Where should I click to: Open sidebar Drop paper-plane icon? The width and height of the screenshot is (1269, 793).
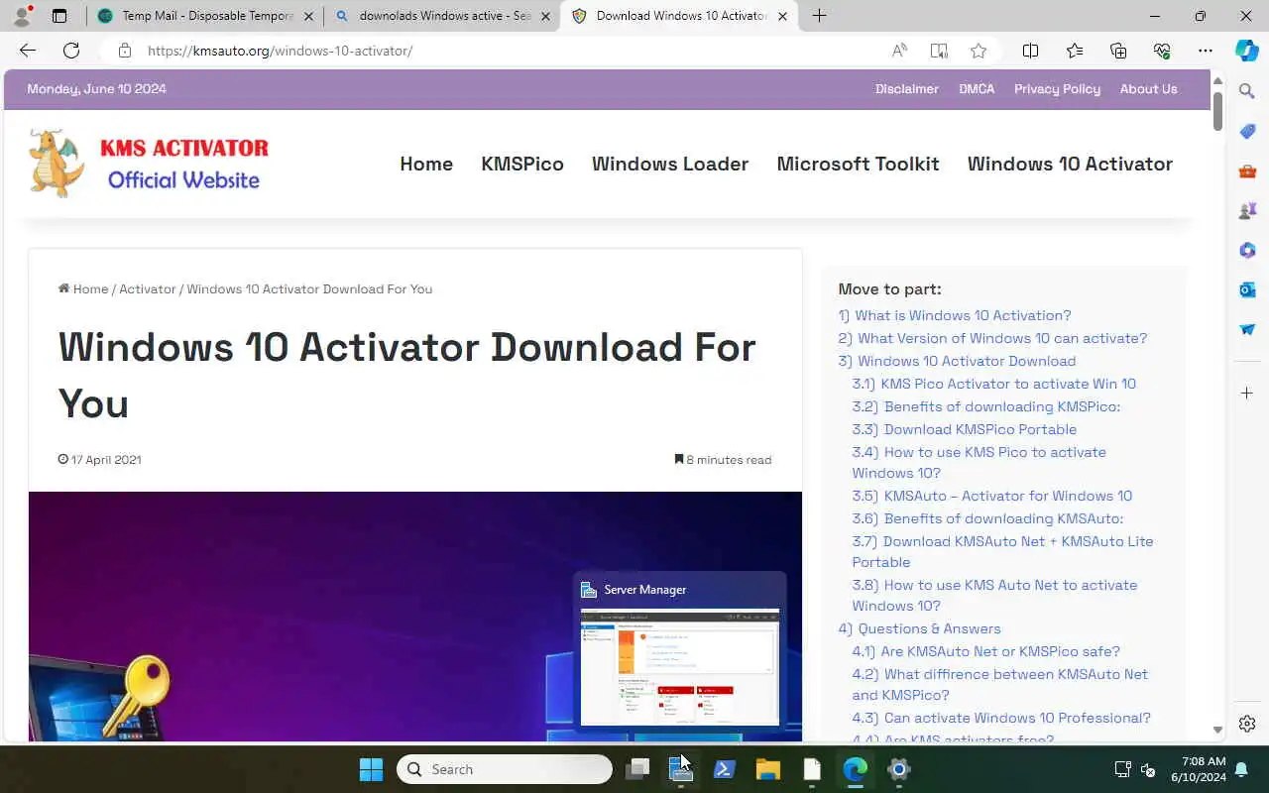click(1247, 329)
